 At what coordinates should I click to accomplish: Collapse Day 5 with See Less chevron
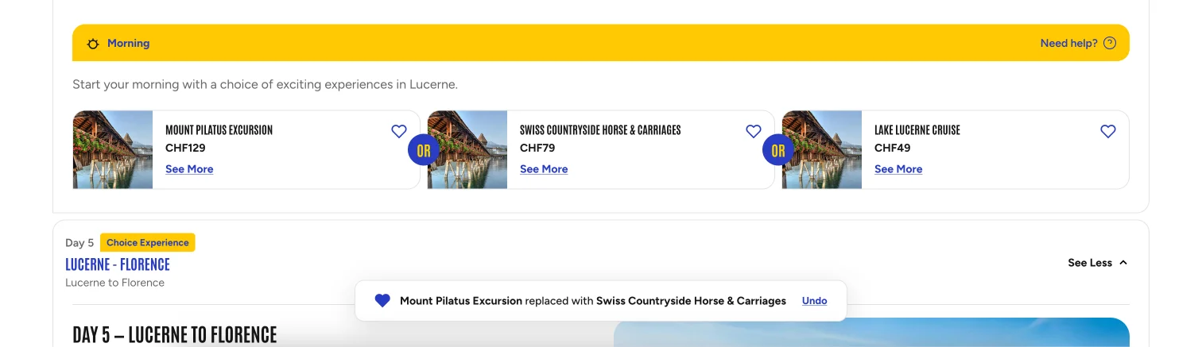tap(1123, 263)
